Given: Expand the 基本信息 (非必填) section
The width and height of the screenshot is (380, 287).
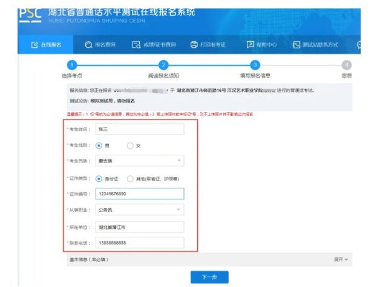Looking at the screenshot, I should 342,259.
